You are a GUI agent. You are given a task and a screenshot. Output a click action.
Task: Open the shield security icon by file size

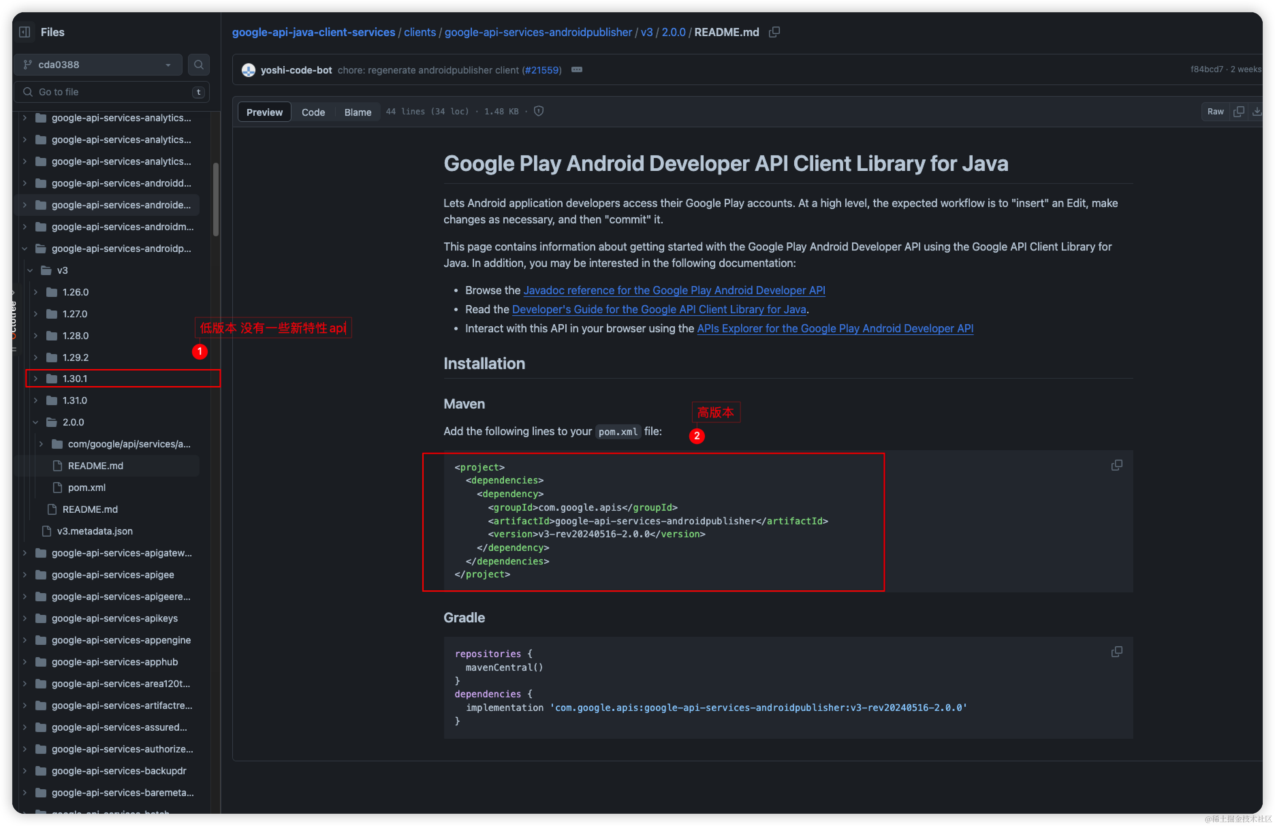[x=539, y=111]
